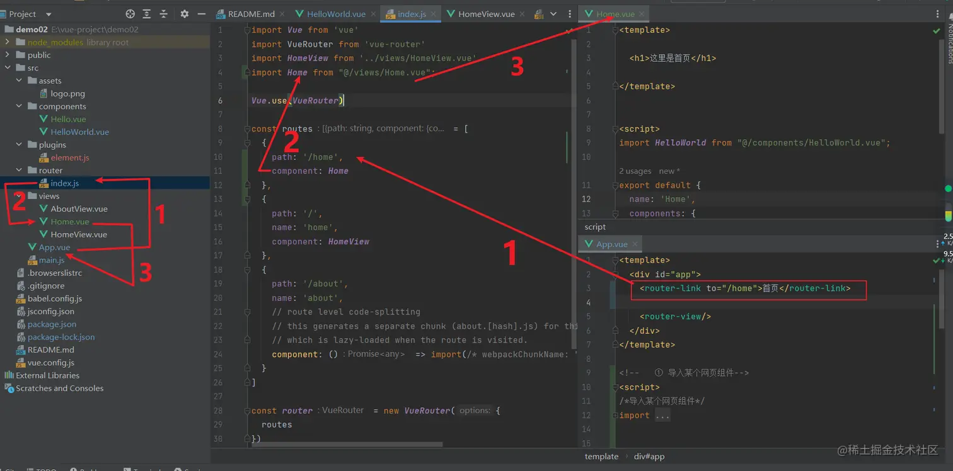Select HomeView.vue in the project tree

79,234
